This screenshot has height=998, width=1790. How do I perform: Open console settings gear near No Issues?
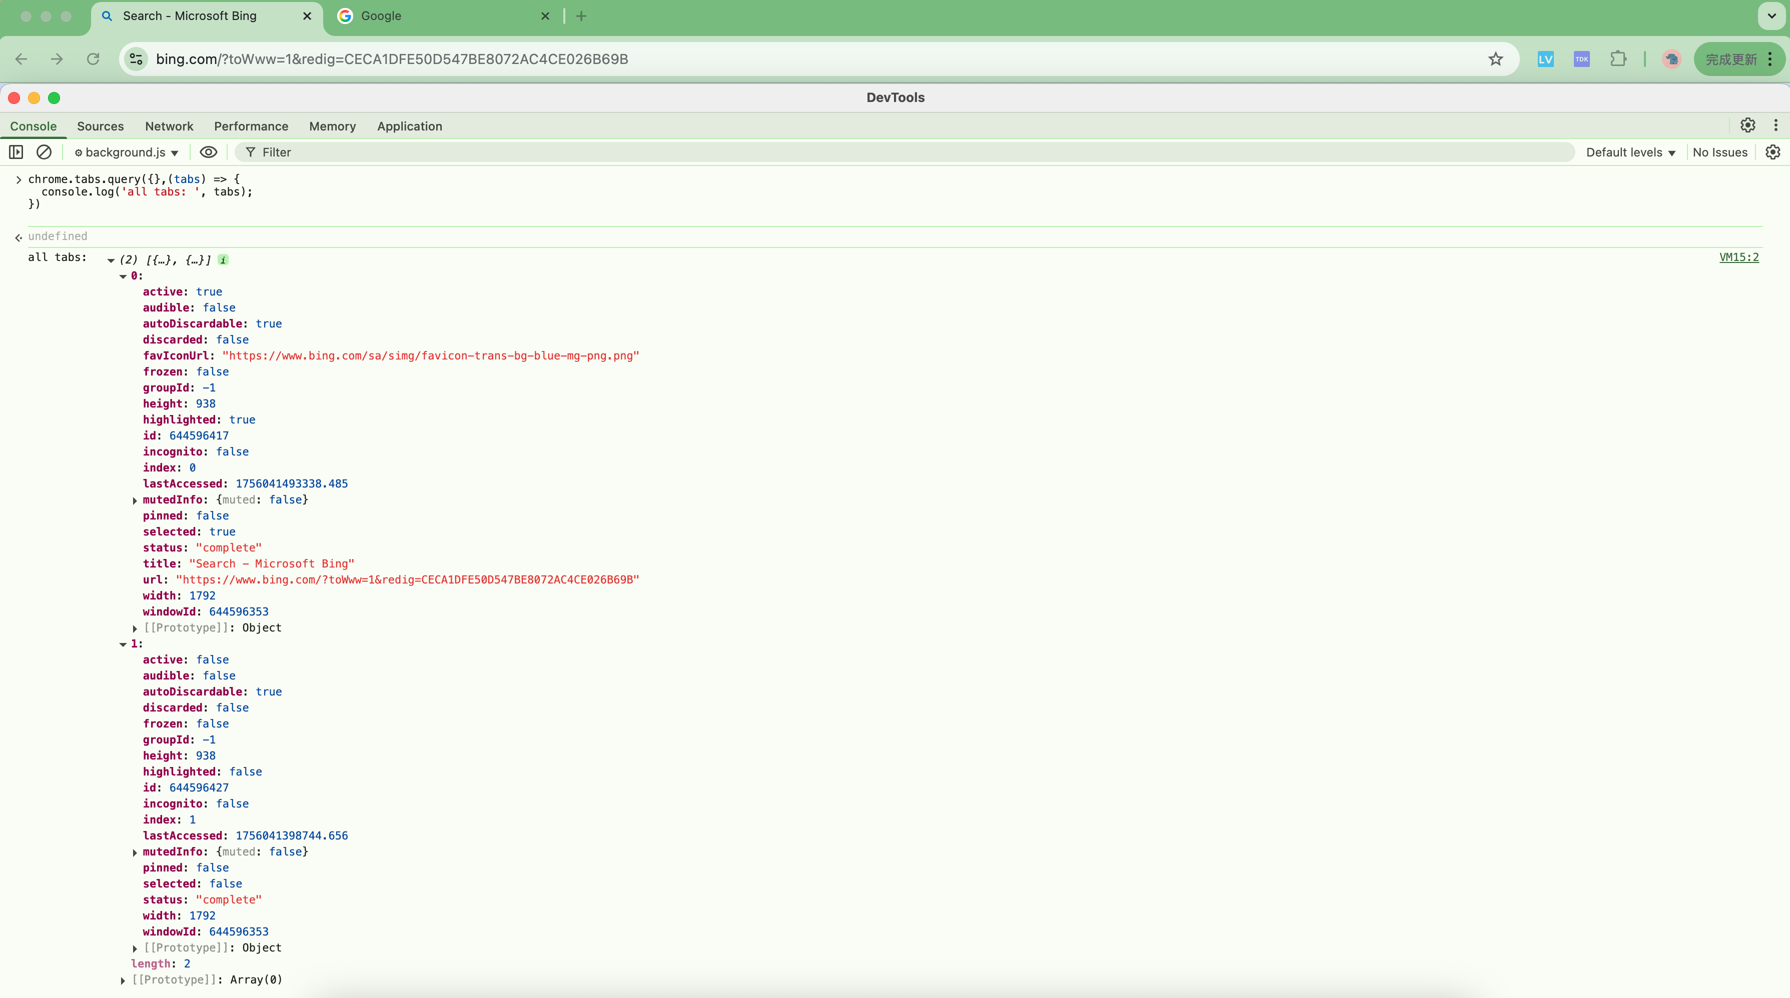click(x=1772, y=152)
